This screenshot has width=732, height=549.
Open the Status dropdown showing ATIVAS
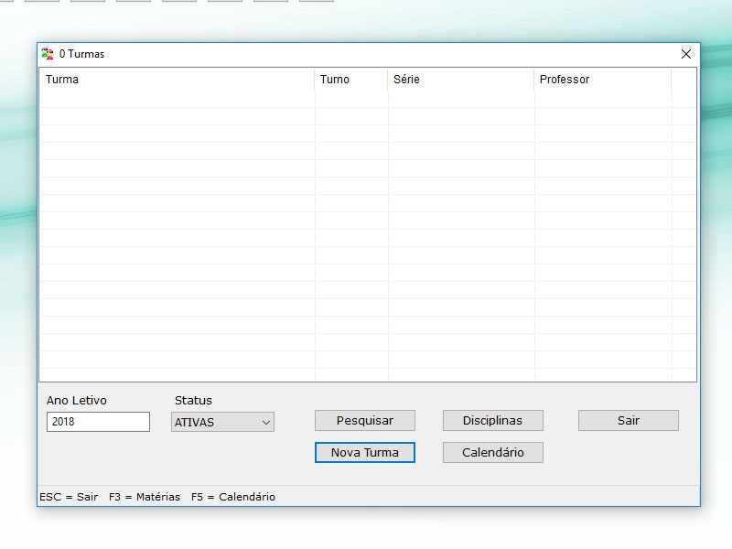[x=222, y=422]
